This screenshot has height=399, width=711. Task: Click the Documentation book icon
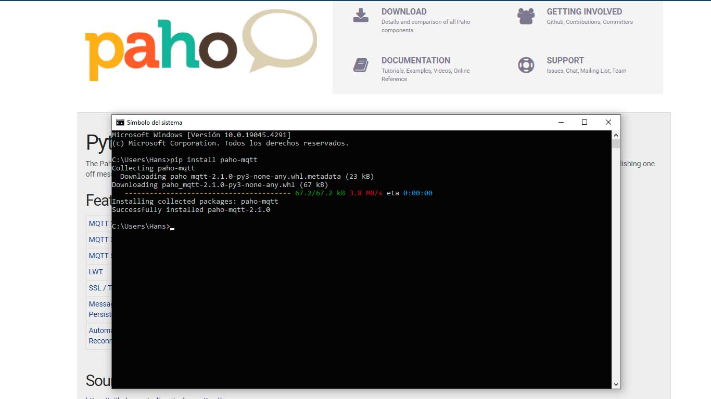tap(361, 65)
